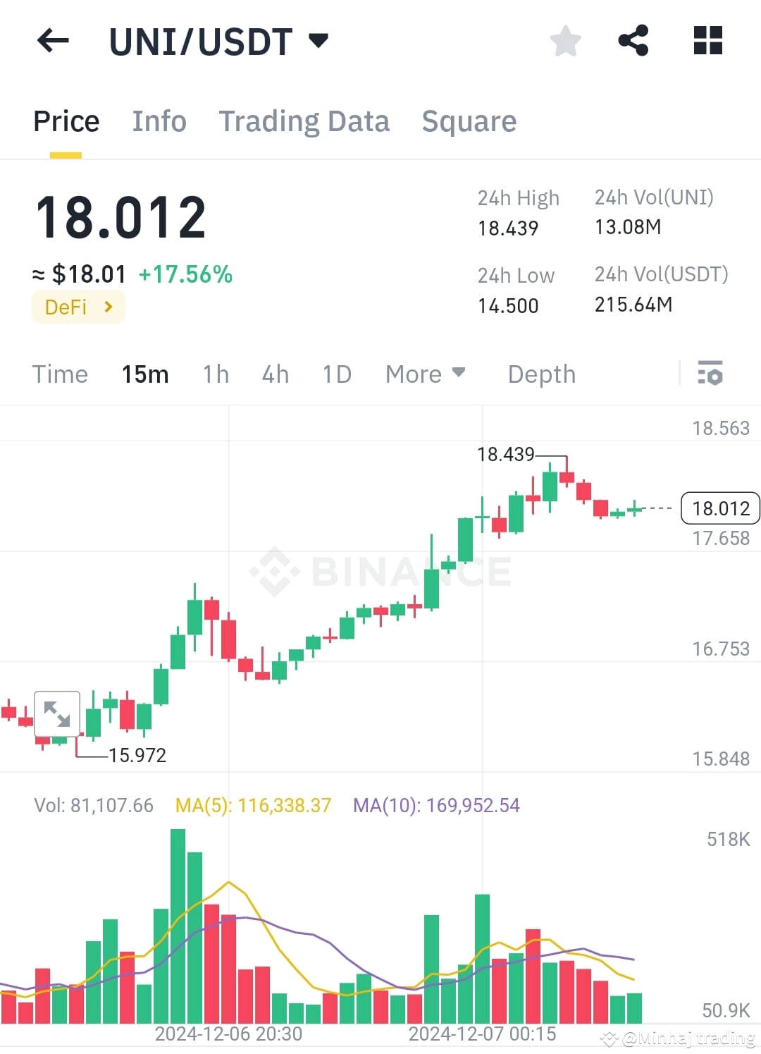Select the 15m interval
Screen dimensions: 761x1054
(144, 374)
